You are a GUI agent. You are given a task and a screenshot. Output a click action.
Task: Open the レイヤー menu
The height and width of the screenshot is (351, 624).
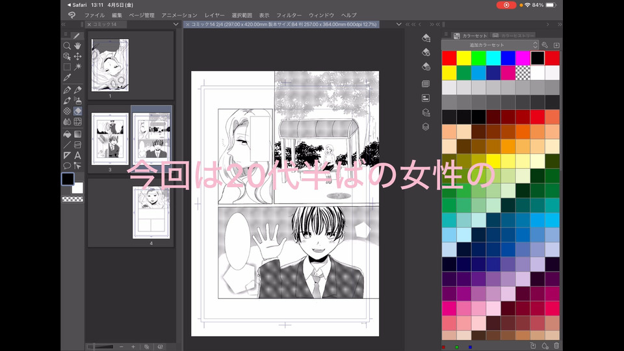coord(214,15)
